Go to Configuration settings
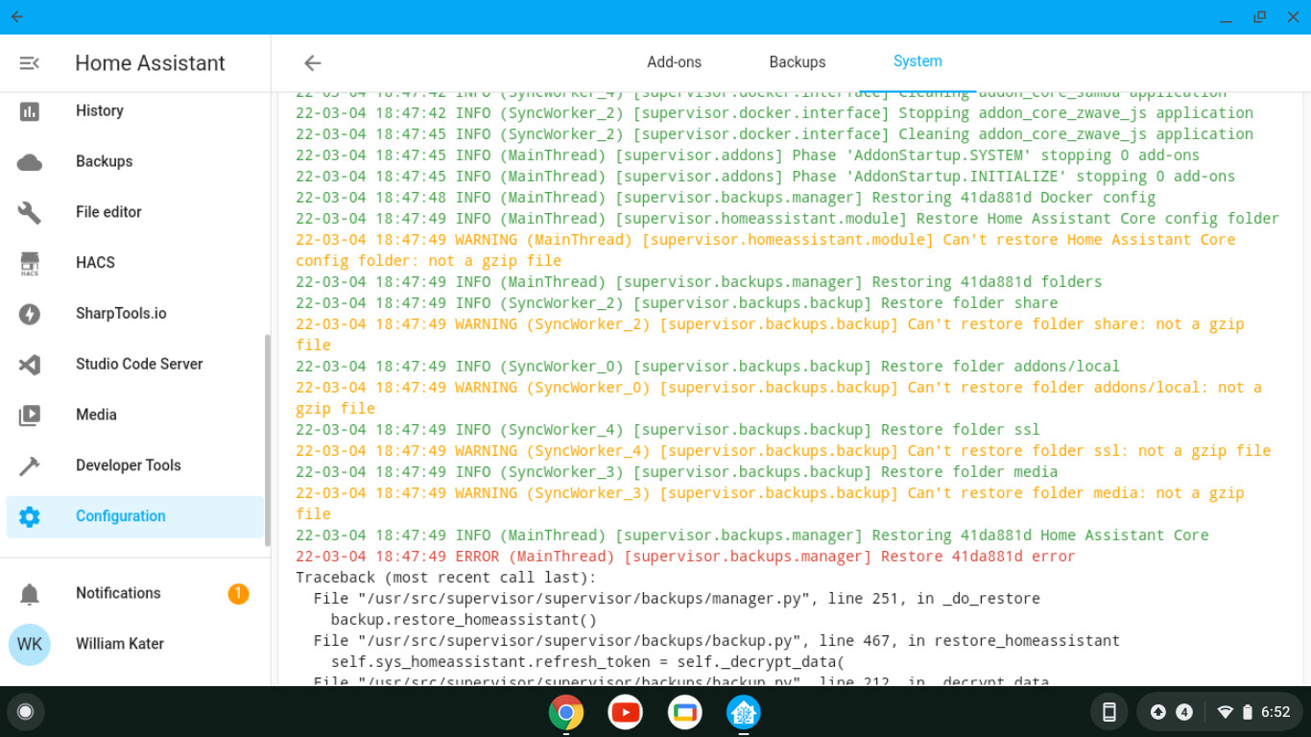Image resolution: width=1311 pixels, height=737 pixels. coord(120,515)
